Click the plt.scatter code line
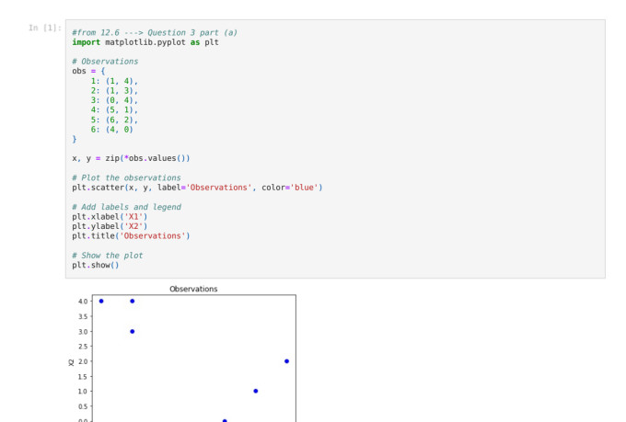Viewport: 626px width, 422px height. click(x=197, y=188)
